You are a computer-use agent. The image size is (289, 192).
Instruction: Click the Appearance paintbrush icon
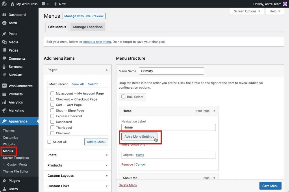4,121
